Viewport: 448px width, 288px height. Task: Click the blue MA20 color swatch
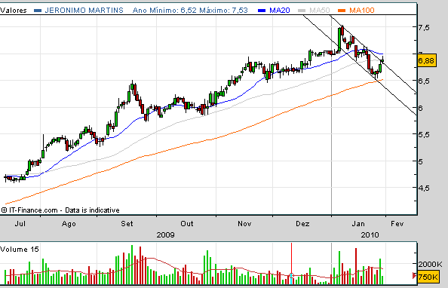(x=262, y=11)
